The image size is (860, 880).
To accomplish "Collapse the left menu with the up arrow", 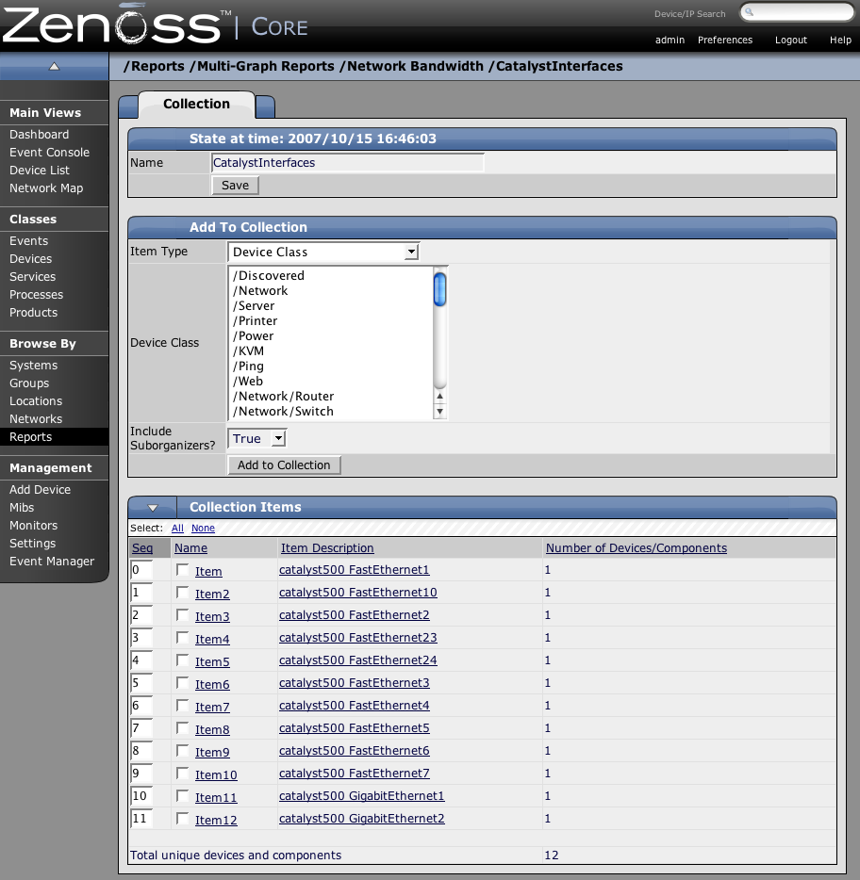I will coord(54,66).
